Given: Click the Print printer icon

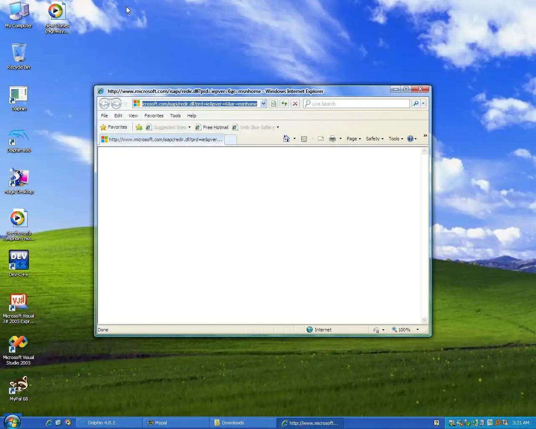Looking at the screenshot, I should (332, 139).
